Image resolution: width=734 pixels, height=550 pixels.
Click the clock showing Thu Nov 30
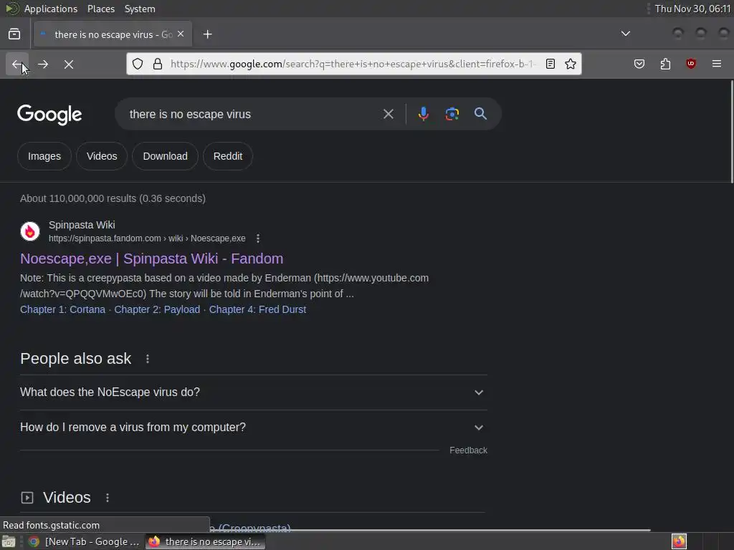(x=693, y=9)
